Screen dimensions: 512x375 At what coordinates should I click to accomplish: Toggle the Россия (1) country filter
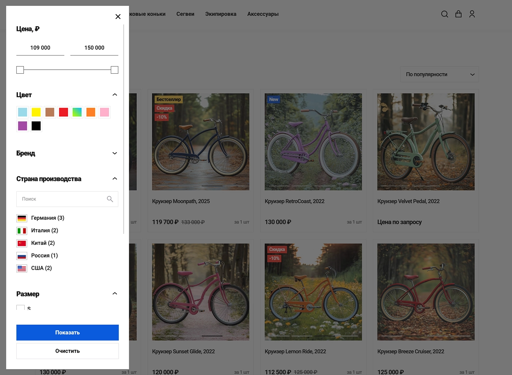pyautogui.click(x=44, y=256)
